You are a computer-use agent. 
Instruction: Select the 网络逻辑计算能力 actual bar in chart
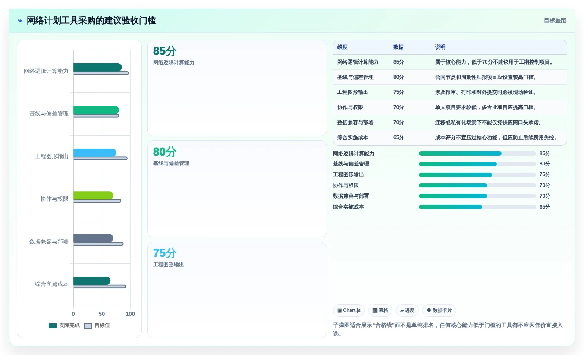[x=97, y=68]
